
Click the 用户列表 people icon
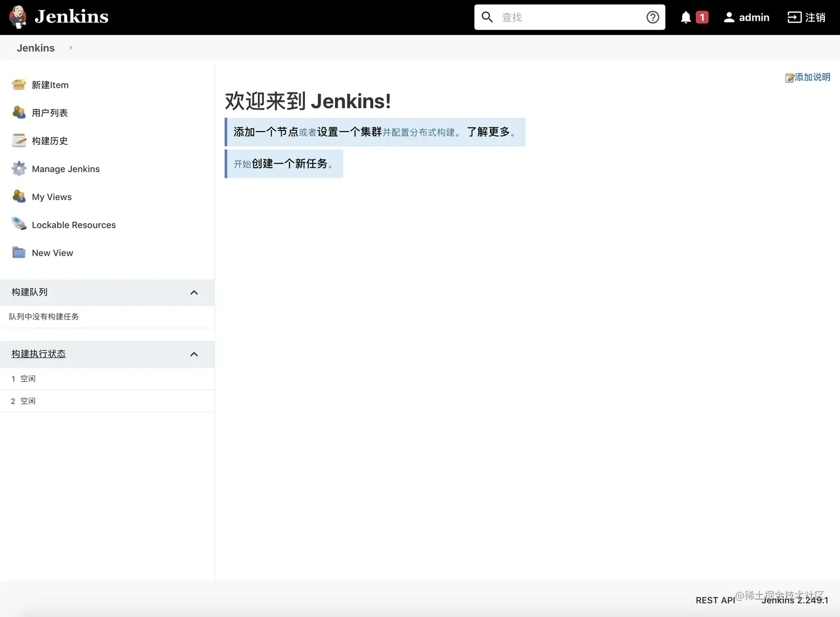(x=19, y=112)
